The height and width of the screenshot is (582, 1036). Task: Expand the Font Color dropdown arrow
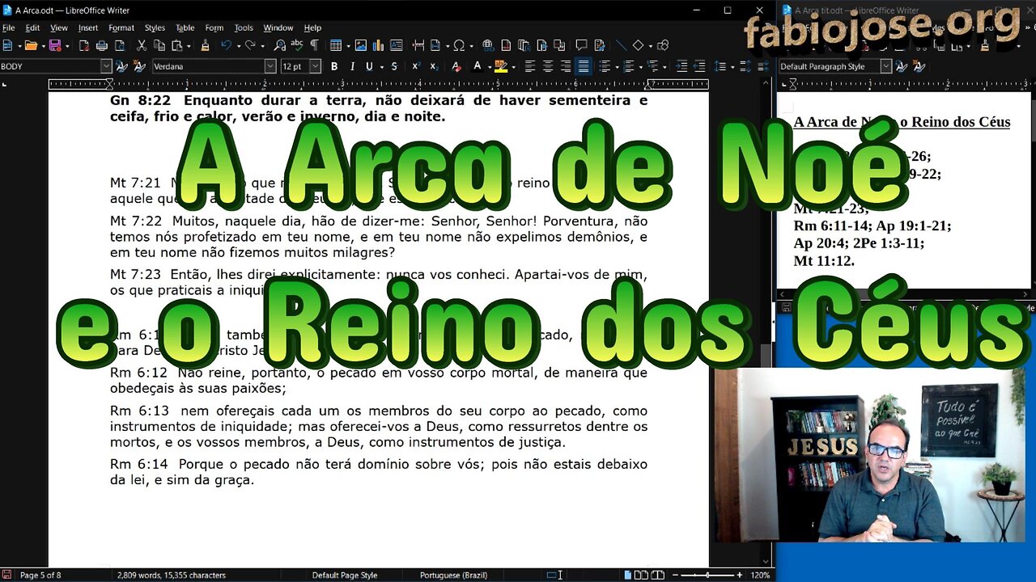pyautogui.click(x=488, y=66)
